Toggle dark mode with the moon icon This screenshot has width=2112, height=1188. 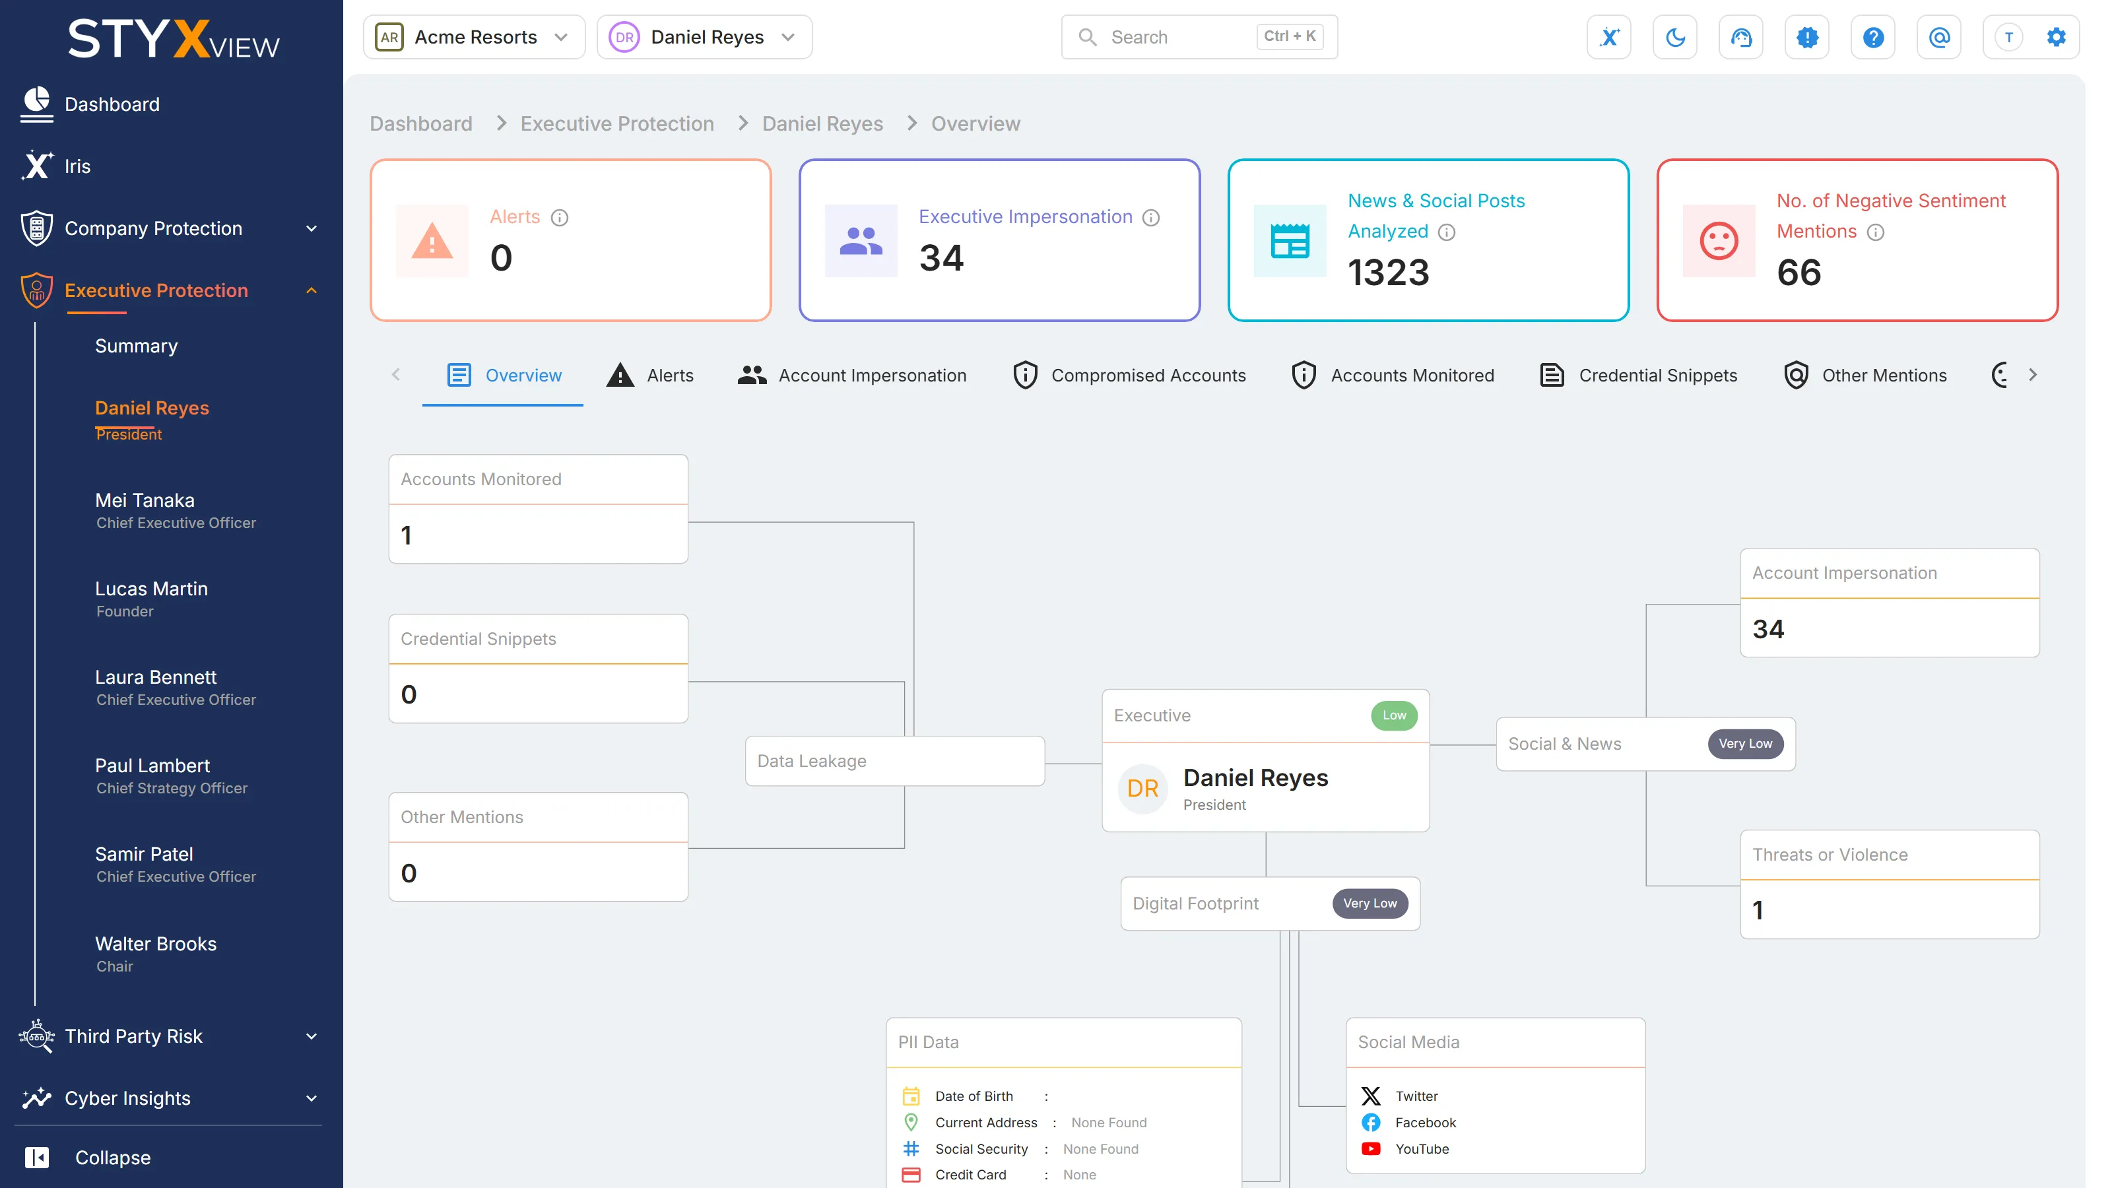[x=1675, y=37]
